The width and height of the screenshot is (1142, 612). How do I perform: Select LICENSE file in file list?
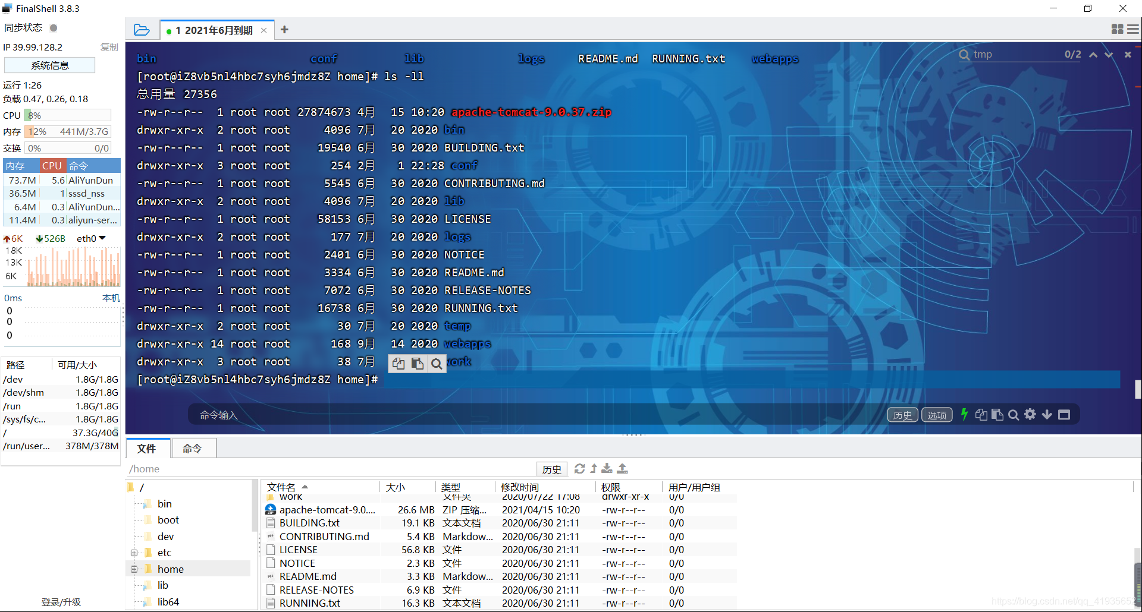(500, 550)
